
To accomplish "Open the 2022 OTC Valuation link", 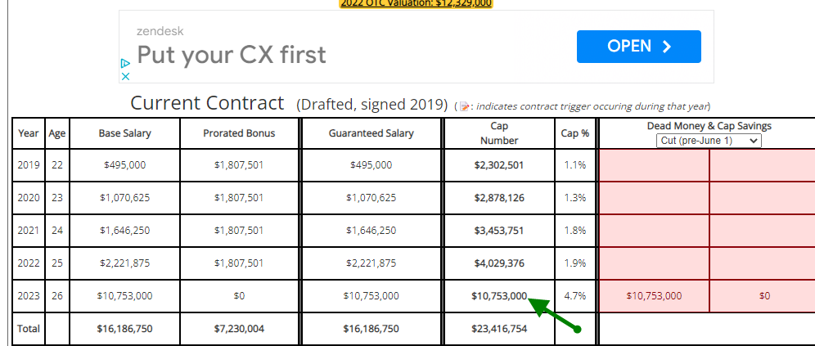I will pos(416,3).
